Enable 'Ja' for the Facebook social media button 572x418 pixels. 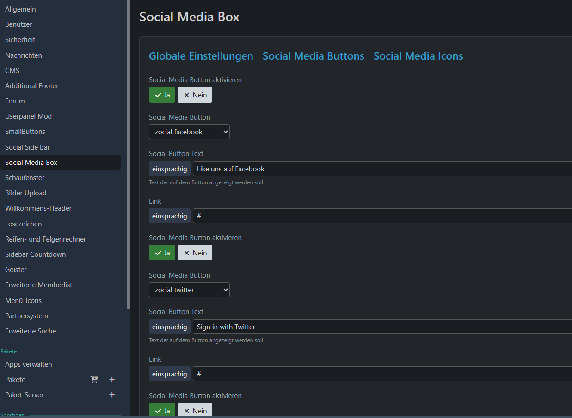click(x=162, y=95)
